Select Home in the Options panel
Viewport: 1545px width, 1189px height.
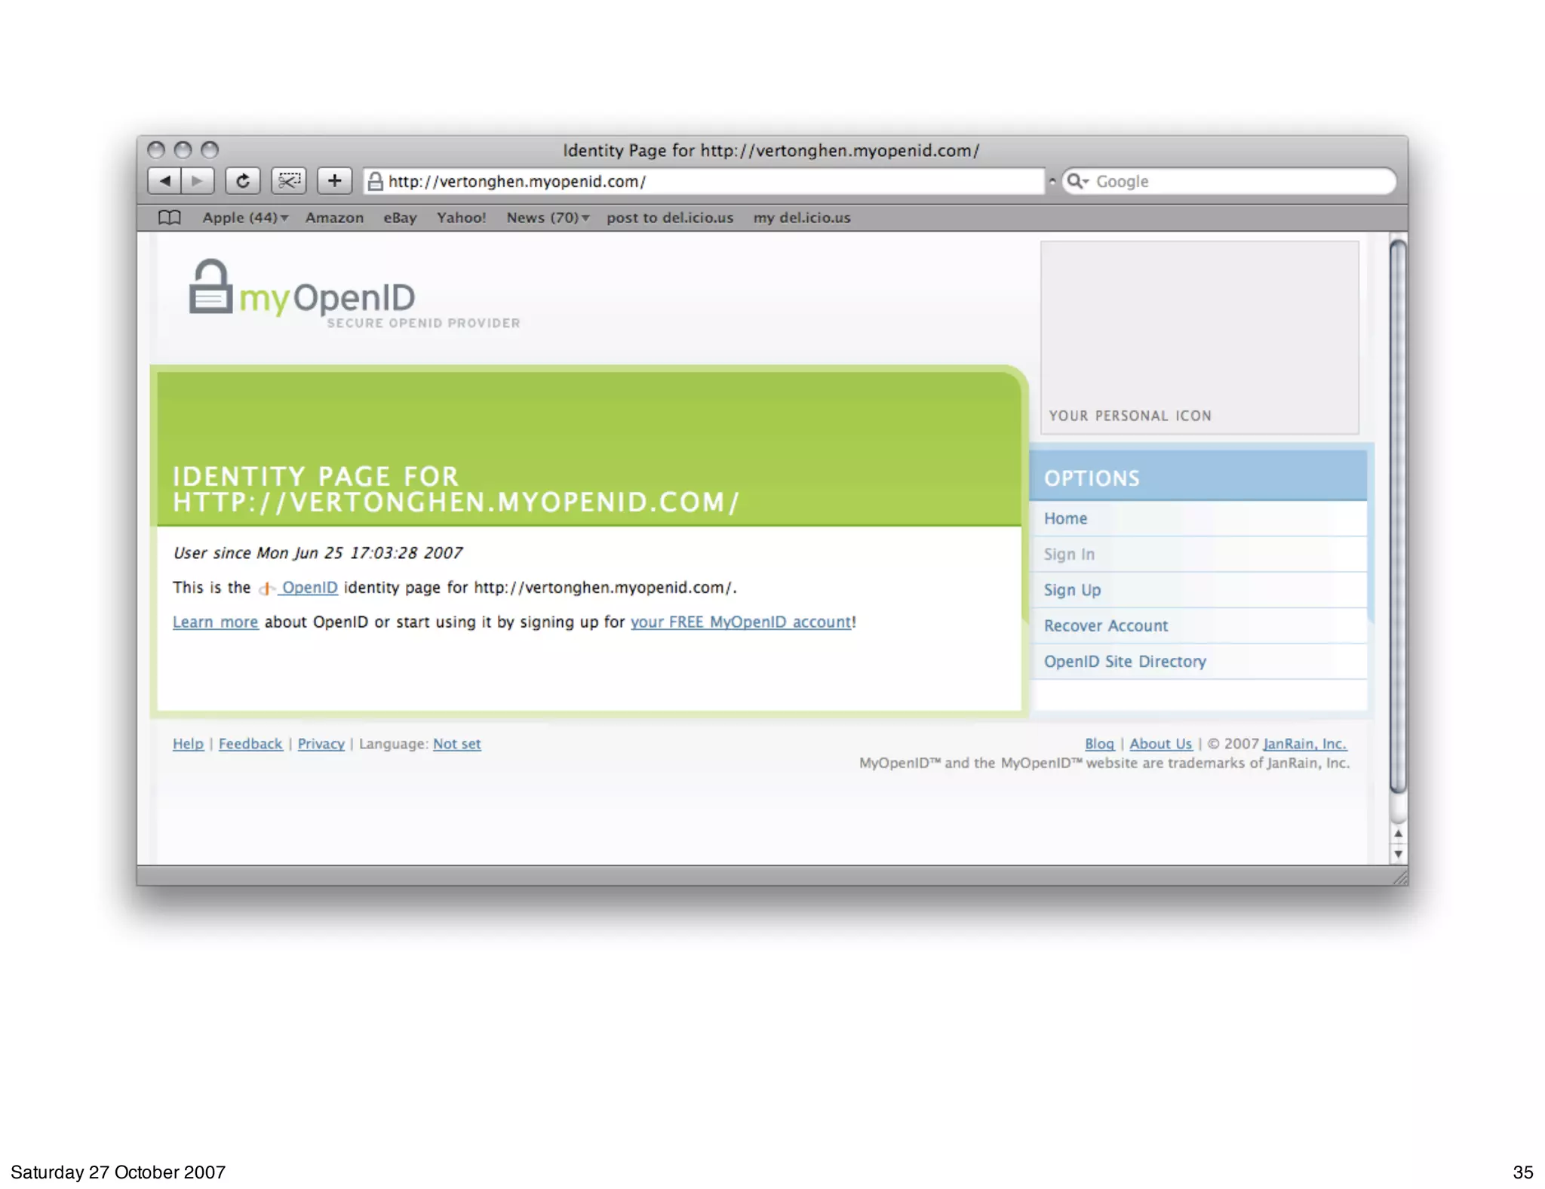pyautogui.click(x=1198, y=518)
